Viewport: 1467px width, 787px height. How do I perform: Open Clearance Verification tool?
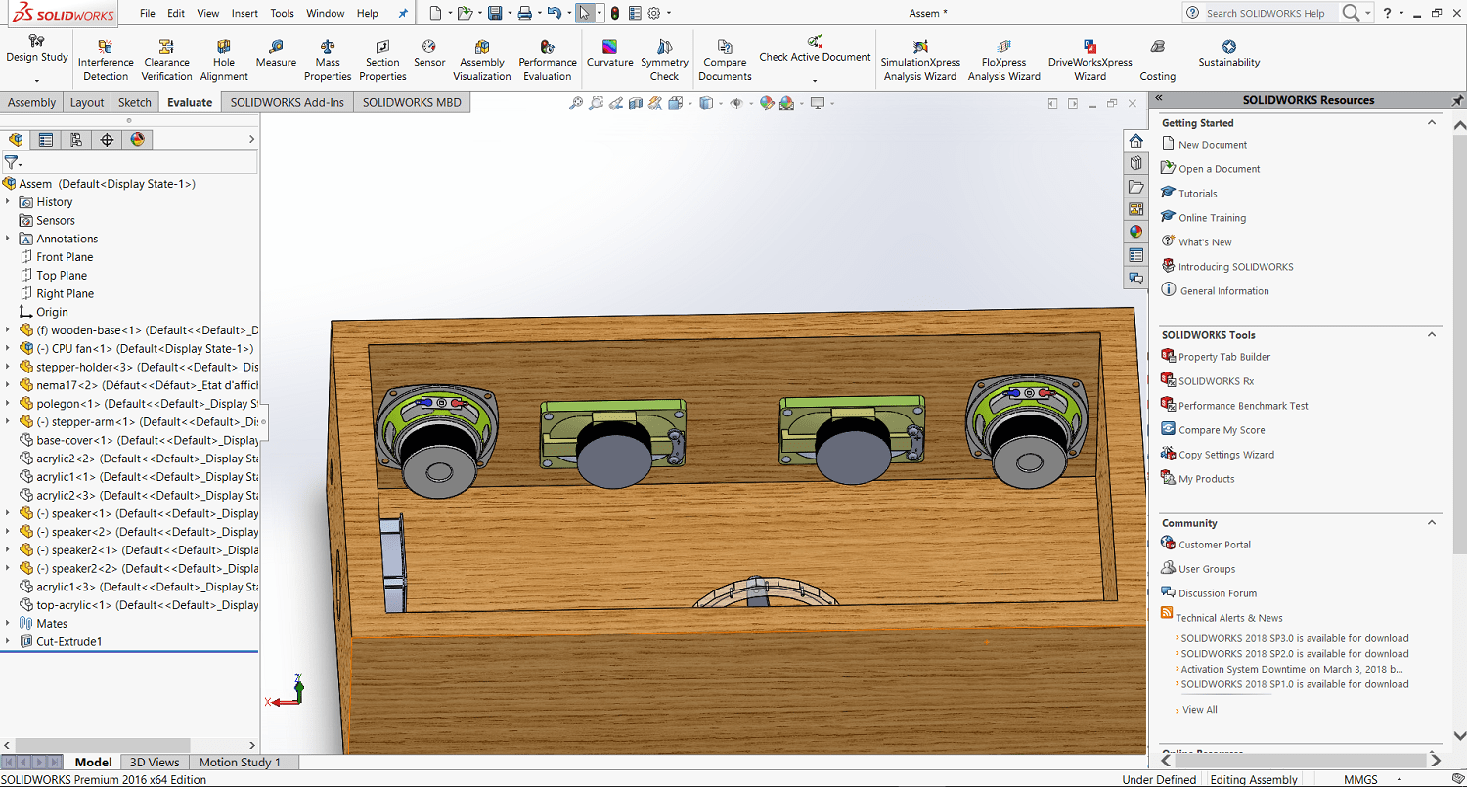coord(166,61)
